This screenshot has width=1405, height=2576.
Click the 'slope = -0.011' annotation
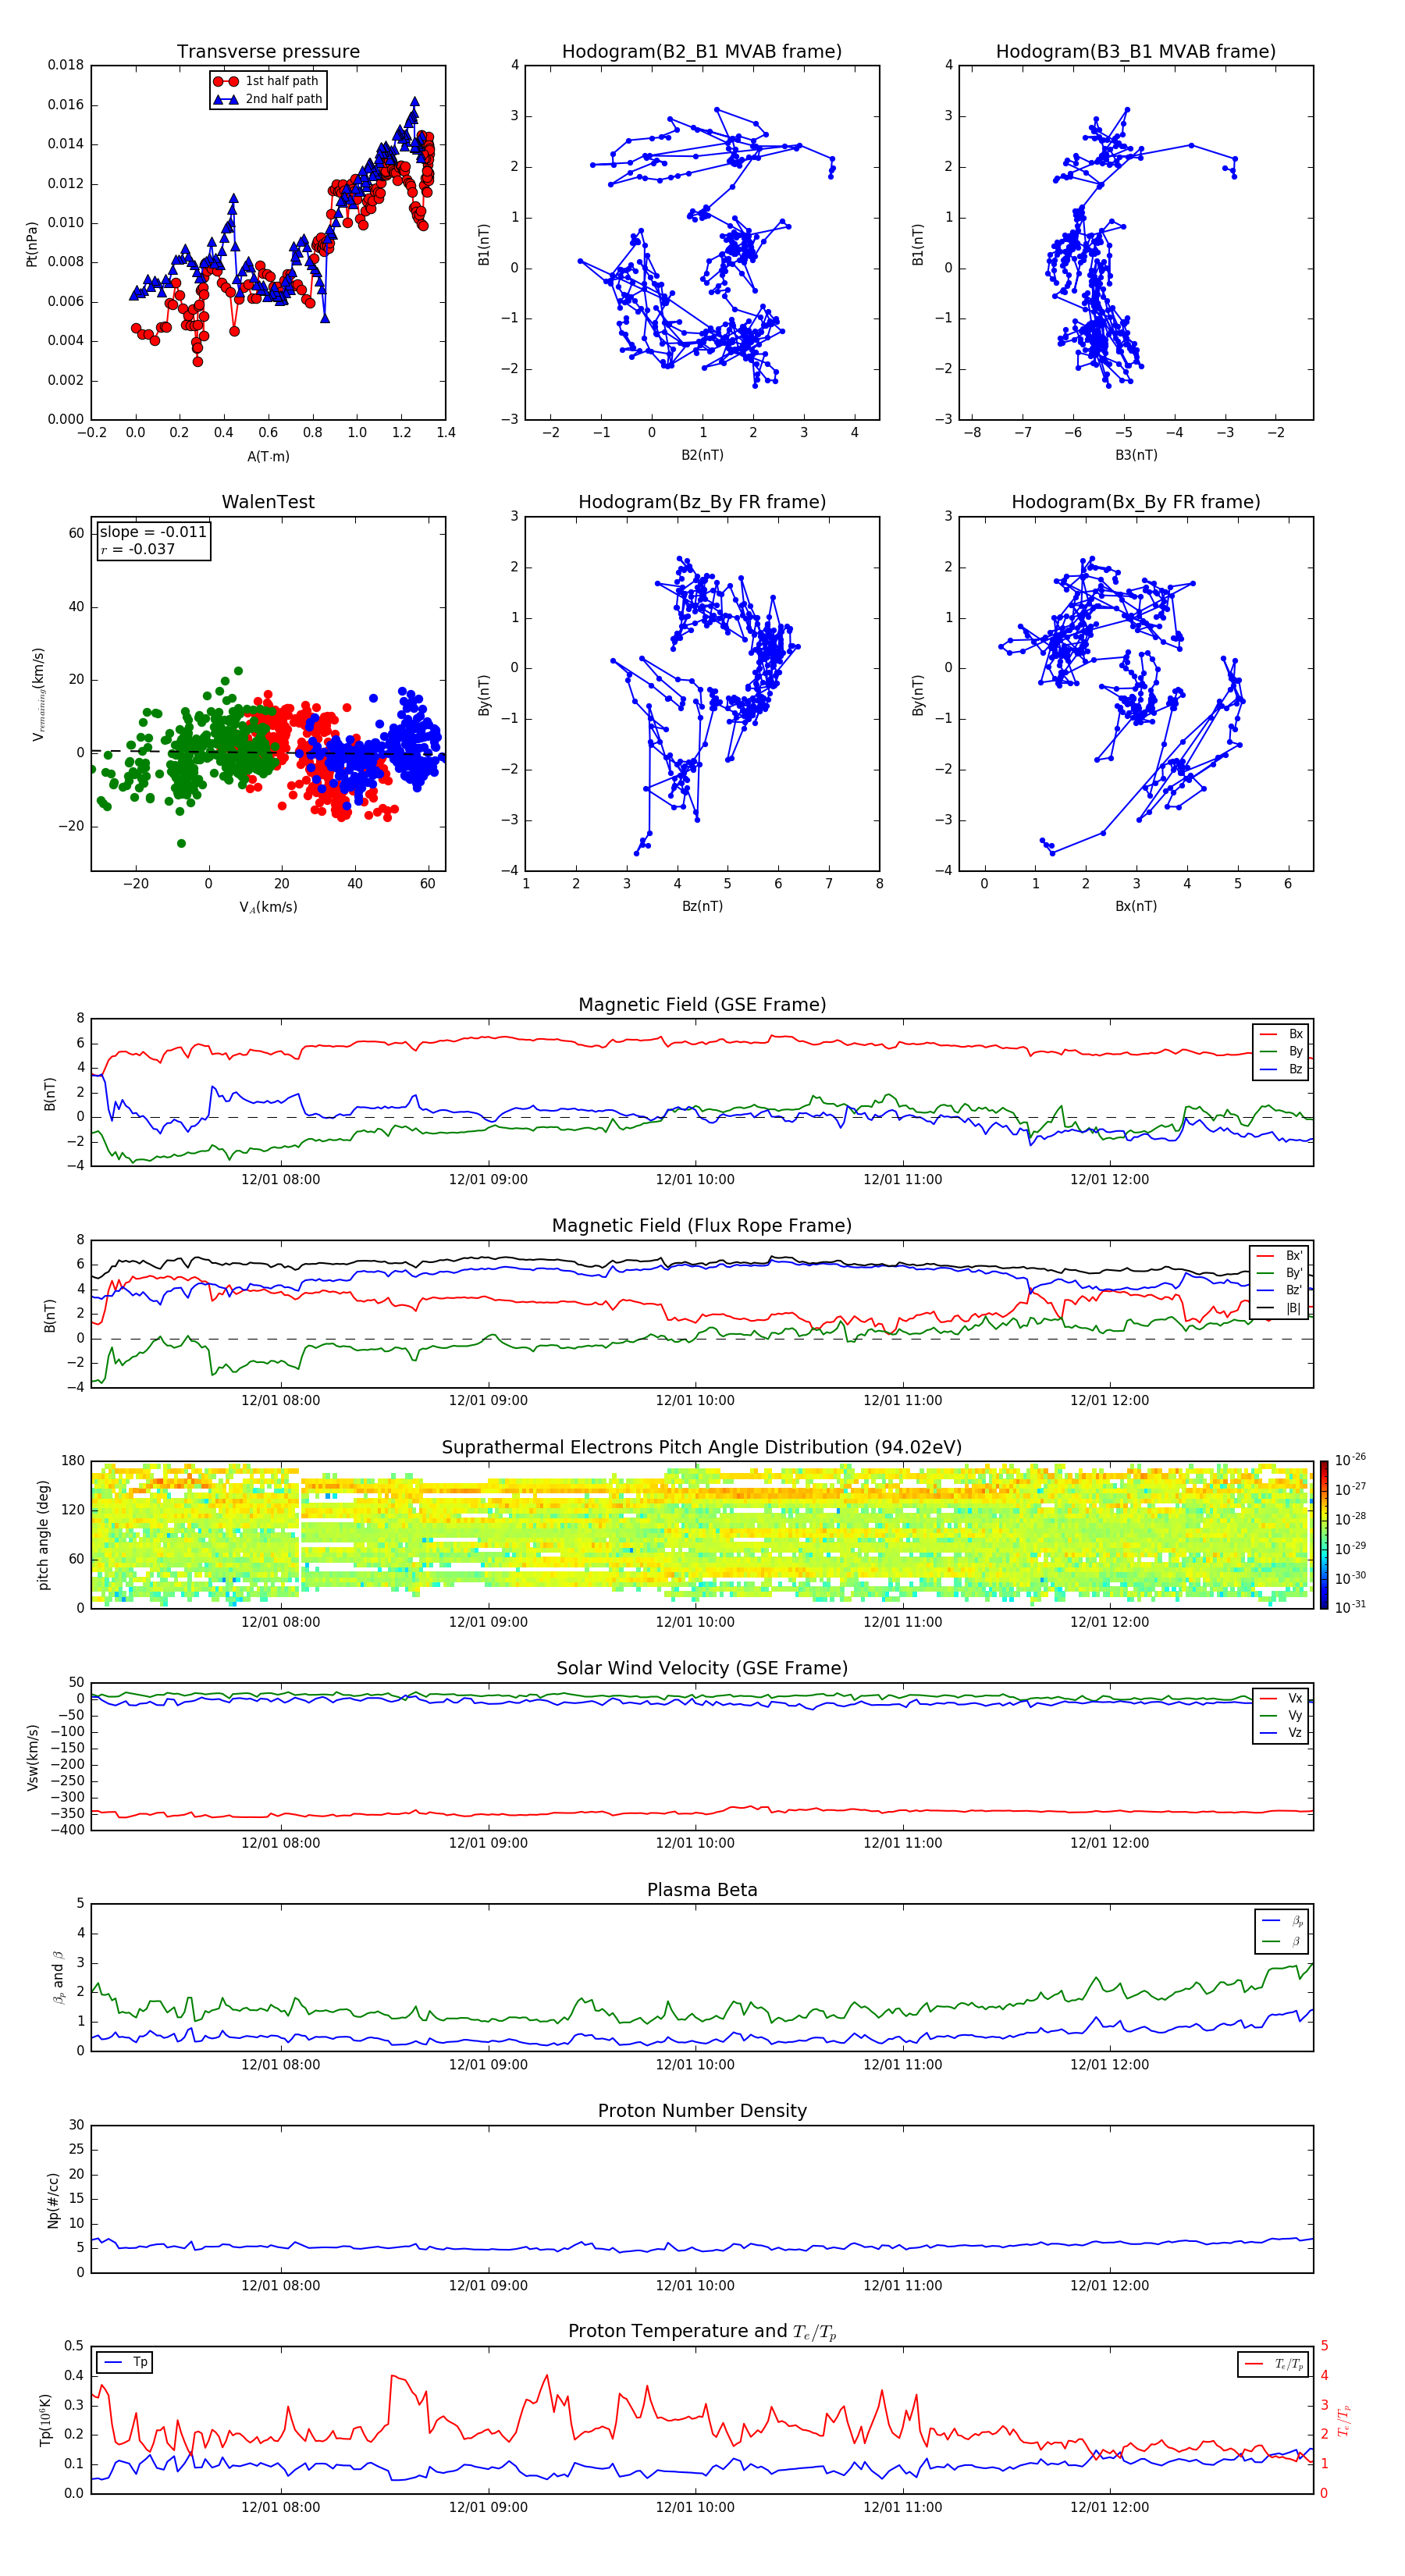153,532
